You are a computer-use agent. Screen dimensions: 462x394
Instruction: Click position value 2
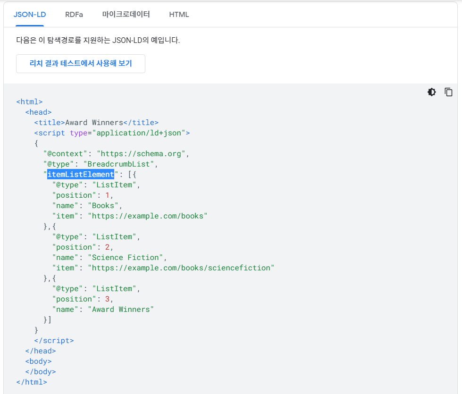click(x=107, y=247)
